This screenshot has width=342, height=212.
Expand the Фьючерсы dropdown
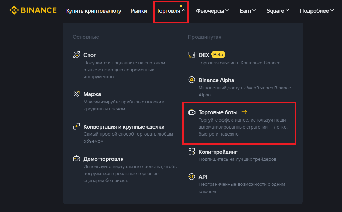click(x=212, y=11)
